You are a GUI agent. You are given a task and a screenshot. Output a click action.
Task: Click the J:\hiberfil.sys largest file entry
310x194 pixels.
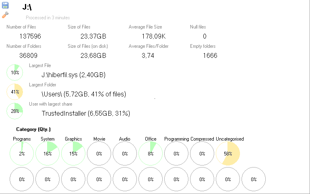(x=74, y=75)
